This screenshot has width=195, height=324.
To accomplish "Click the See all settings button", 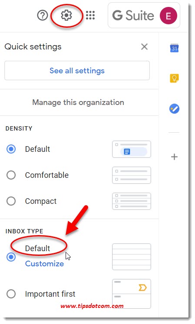I will coord(77,71).
